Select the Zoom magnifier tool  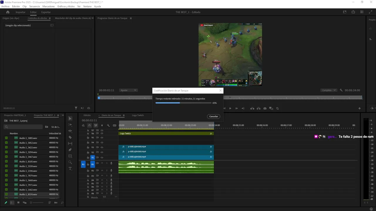point(70,162)
